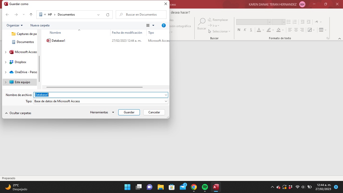The width and height of the screenshot is (343, 193).
Task: Go up one folder level
Action: tap(31, 15)
